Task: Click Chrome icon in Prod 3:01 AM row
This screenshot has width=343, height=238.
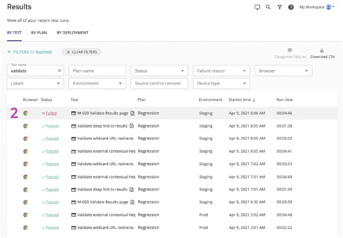Action: click(x=26, y=228)
